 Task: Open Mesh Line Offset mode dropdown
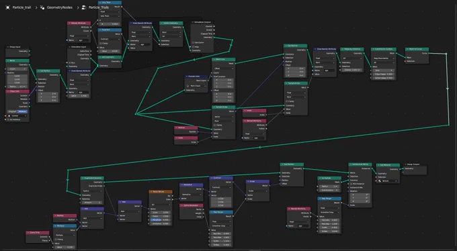tap(224, 68)
